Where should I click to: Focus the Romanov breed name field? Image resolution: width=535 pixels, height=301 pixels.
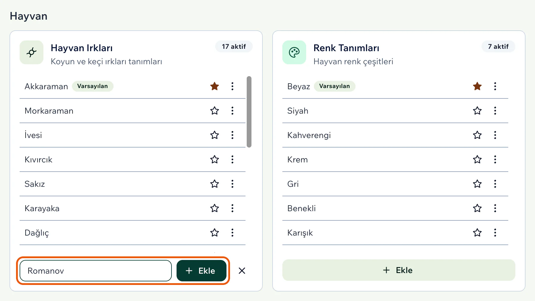coord(96,271)
